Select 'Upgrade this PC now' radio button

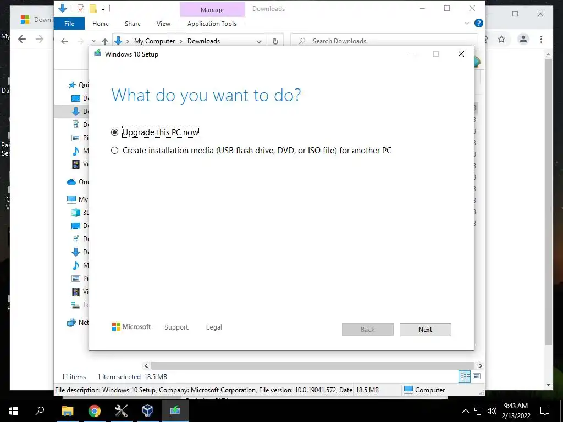(114, 132)
